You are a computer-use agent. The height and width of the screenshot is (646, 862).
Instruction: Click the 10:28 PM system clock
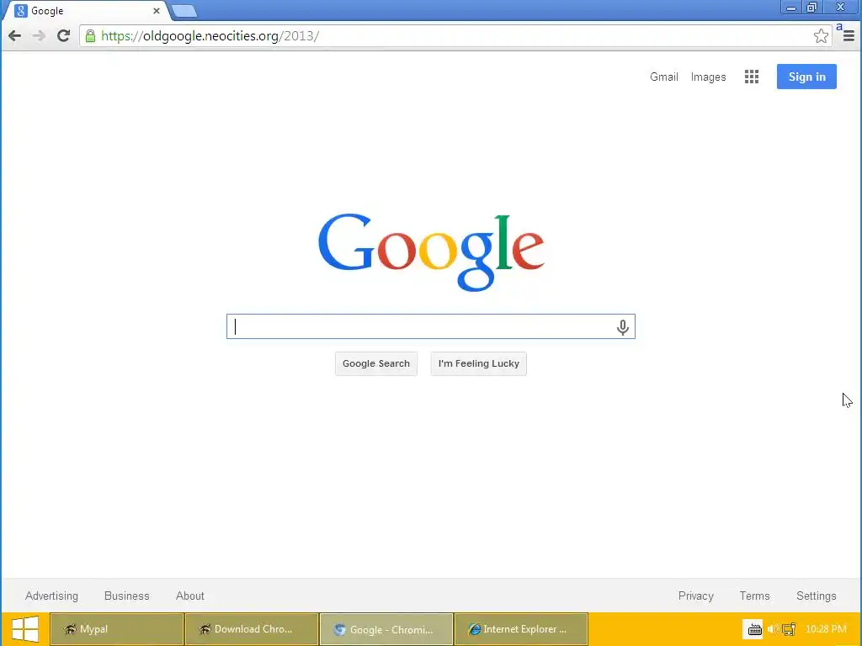[x=826, y=629]
